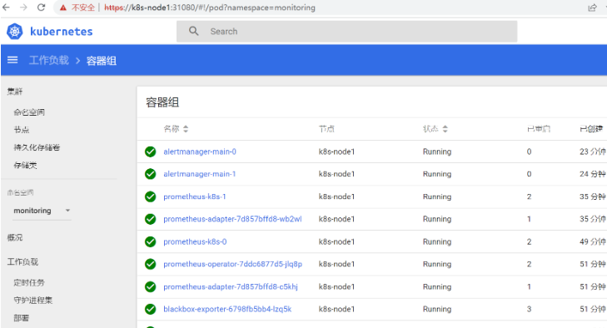Open the prometheus-k8s-1 pod link
The width and height of the screenshot is (607, 328).
194,196
